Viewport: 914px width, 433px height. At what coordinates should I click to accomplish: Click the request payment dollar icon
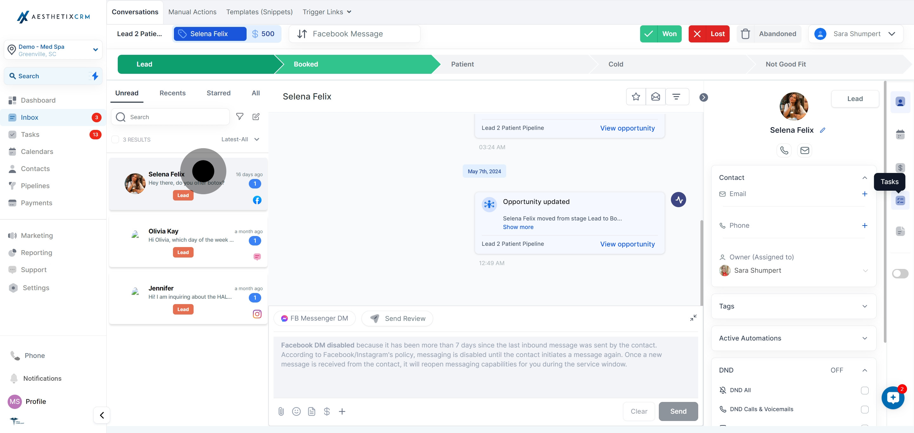327,411
